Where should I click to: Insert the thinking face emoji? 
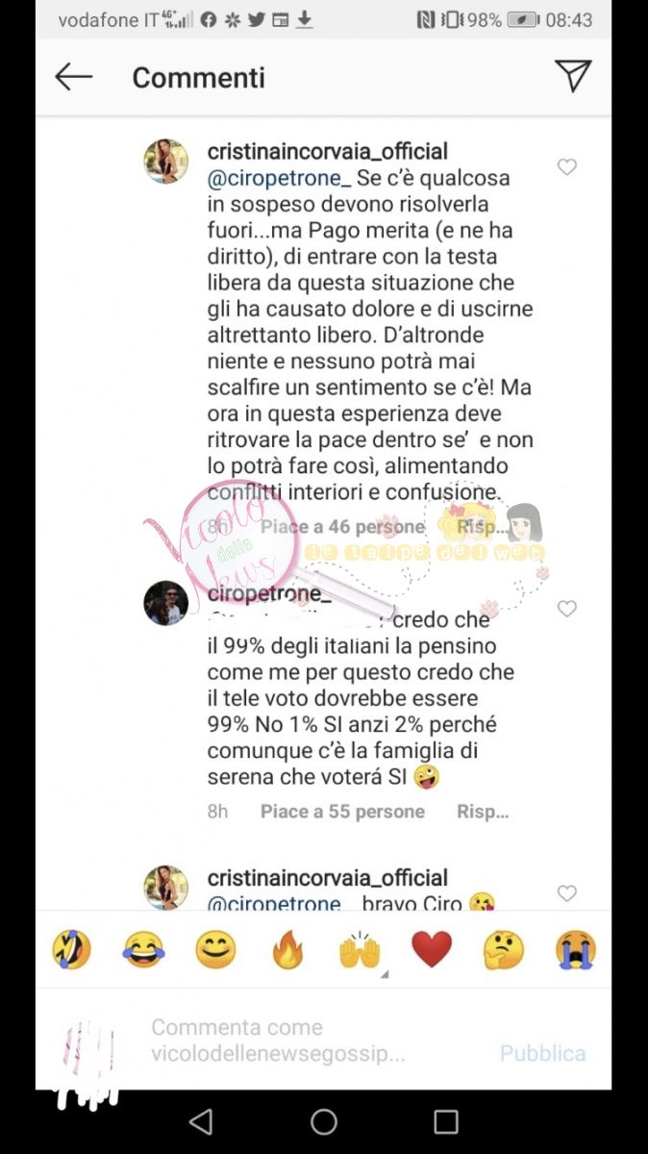(504, 950)
